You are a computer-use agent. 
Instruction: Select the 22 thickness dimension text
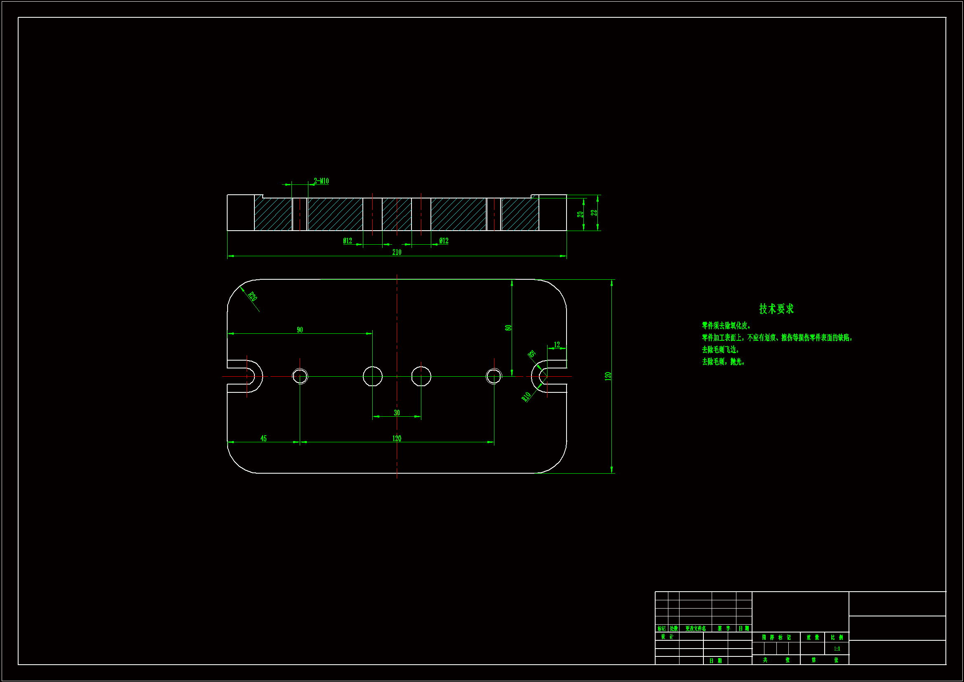[x=594, y=212]
